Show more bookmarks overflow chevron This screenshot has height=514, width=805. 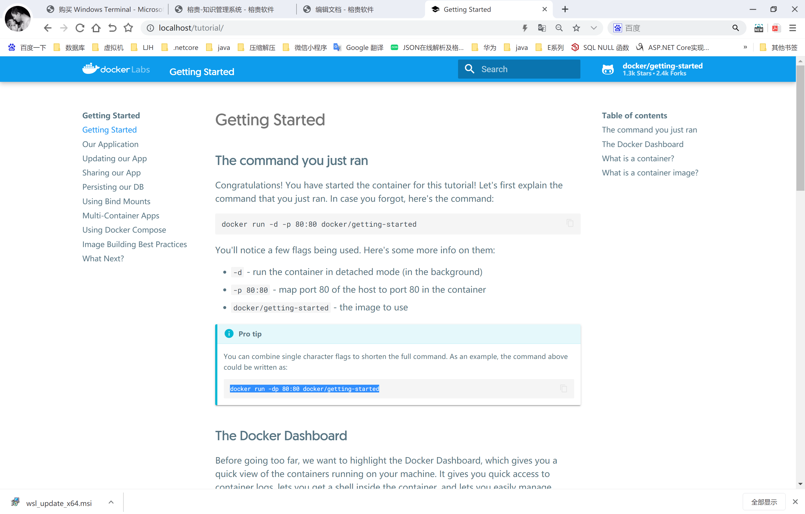click(745, 47)
